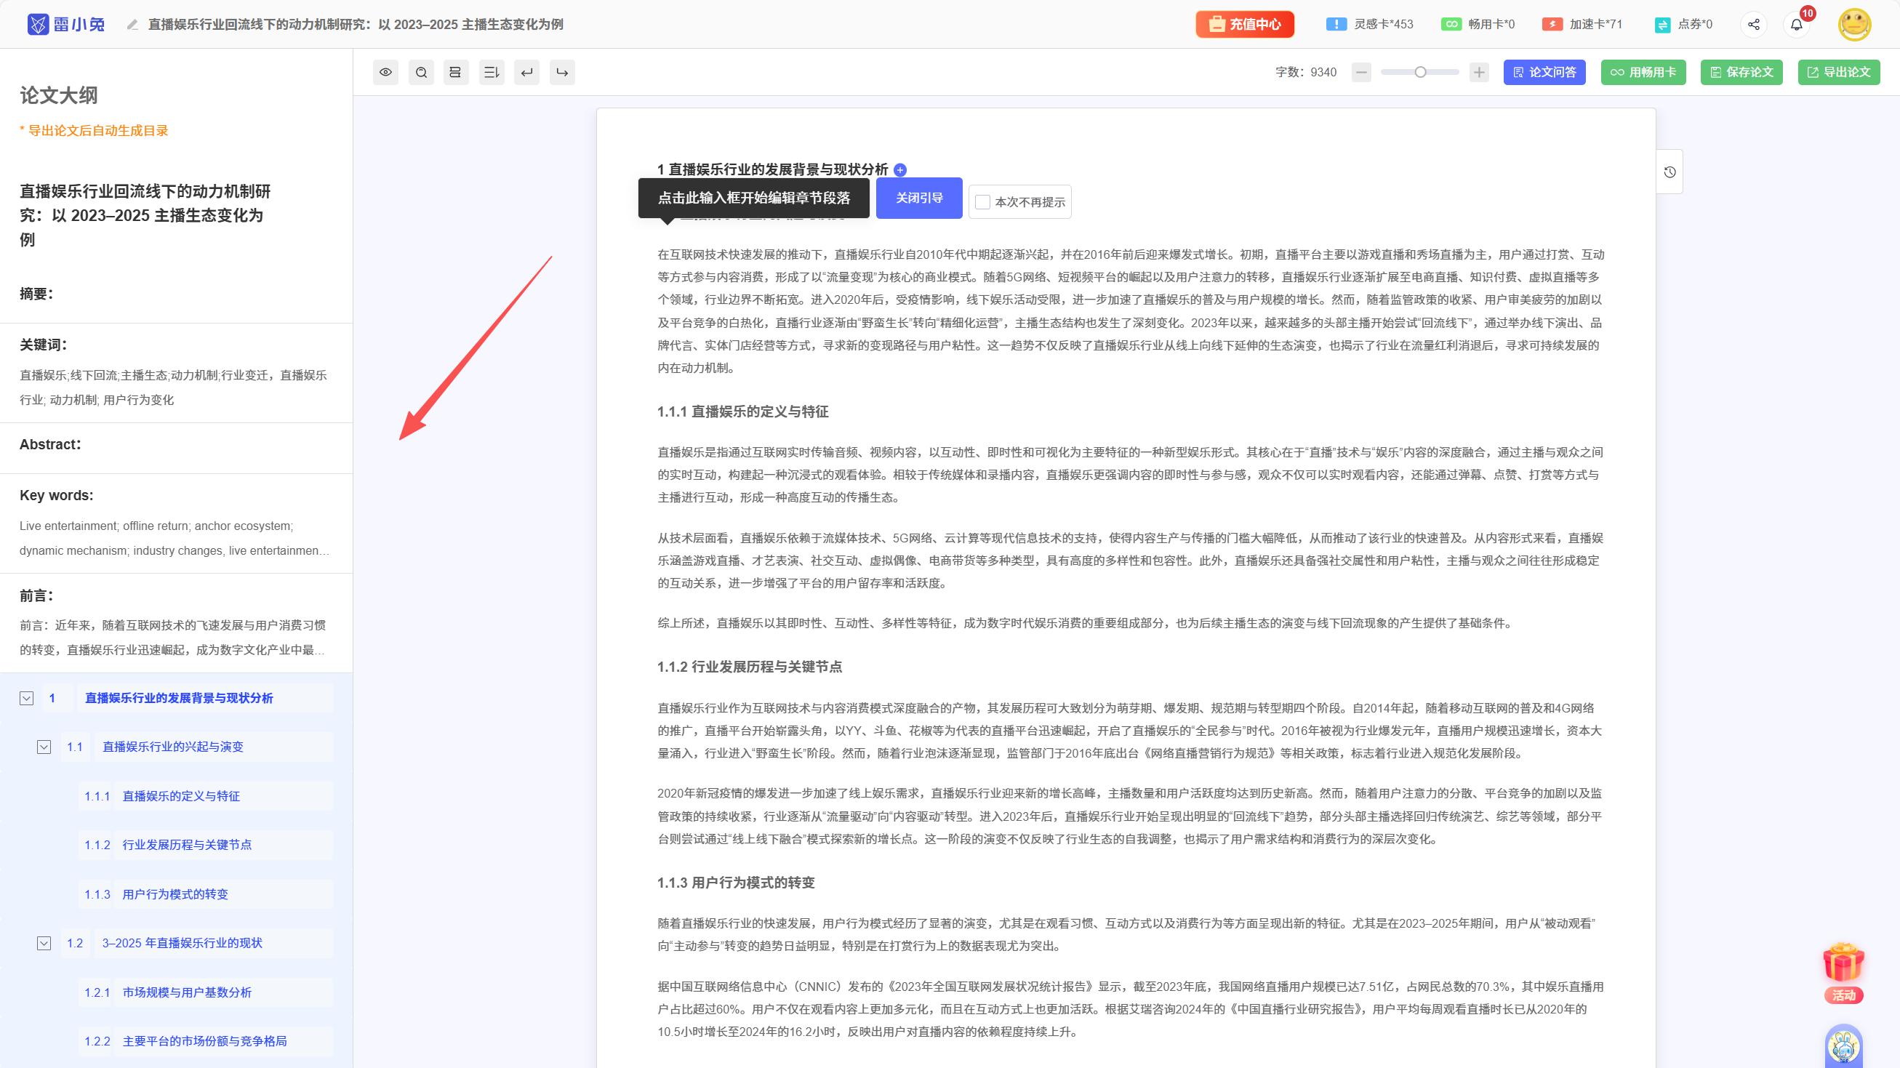Collapse chapter 1 in the outline tree

coord(27,698)
